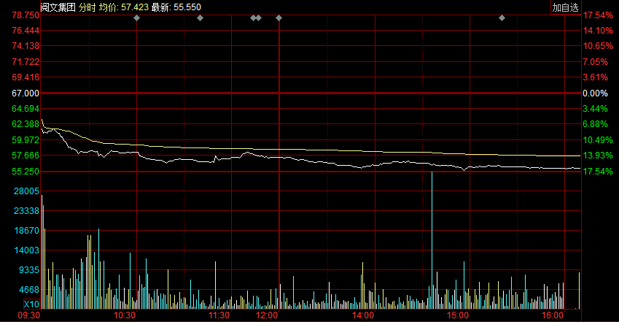Viewport: 619px width, 322px height.
Task: Click the X10 volume multiplier label
Action: [x=31, y=304]
